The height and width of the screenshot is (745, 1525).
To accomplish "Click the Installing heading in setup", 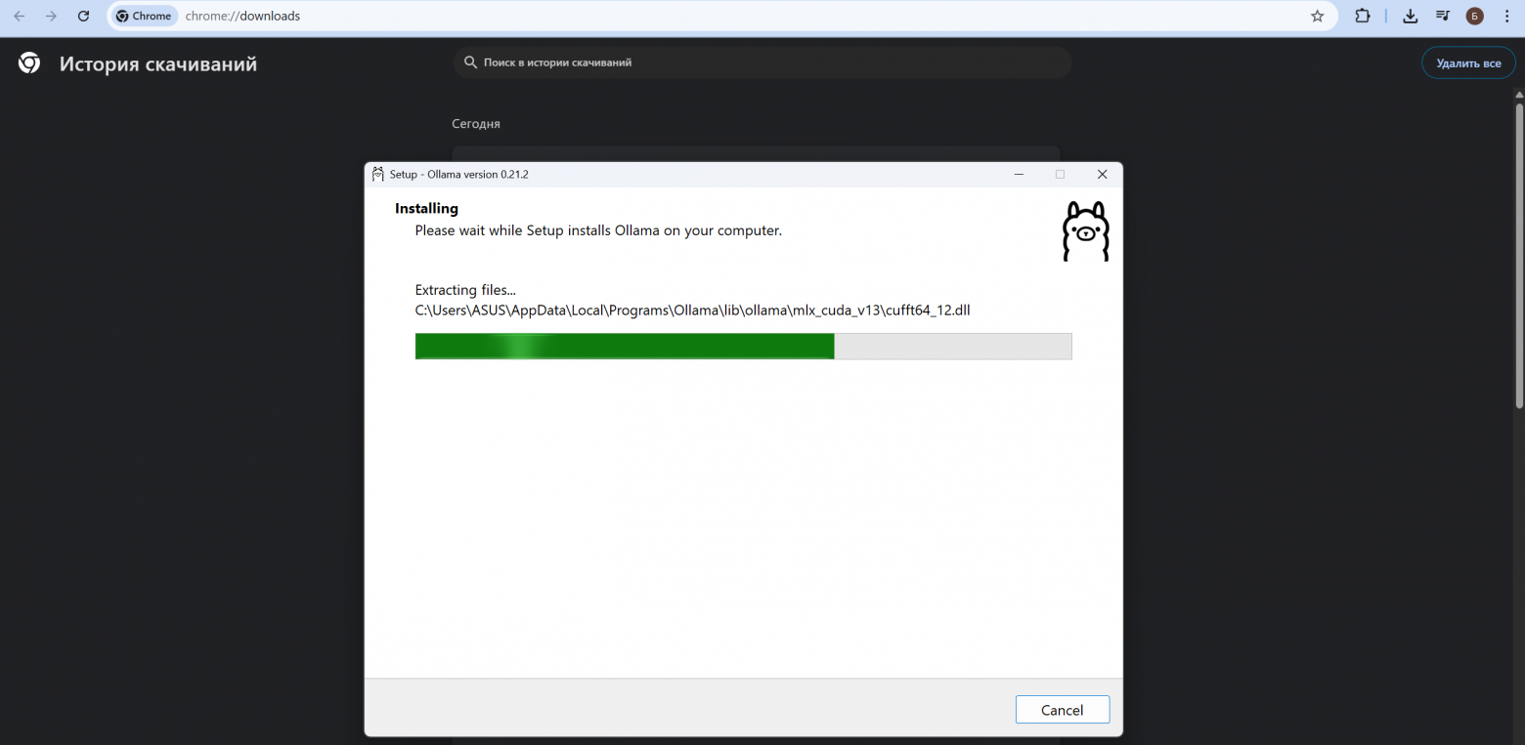I will coord(426,208).
